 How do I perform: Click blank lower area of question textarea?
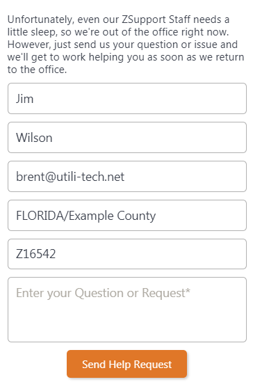[x=127, y=323]
